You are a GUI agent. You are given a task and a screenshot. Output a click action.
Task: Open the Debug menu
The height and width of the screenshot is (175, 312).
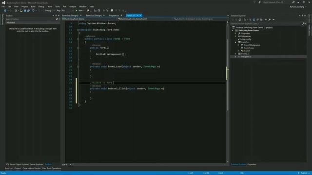click(41, 6)
